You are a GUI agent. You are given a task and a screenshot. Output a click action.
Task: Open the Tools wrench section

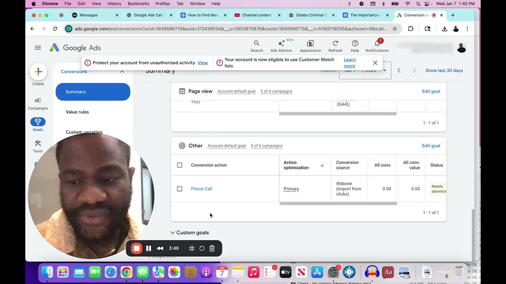coord(38,146)
